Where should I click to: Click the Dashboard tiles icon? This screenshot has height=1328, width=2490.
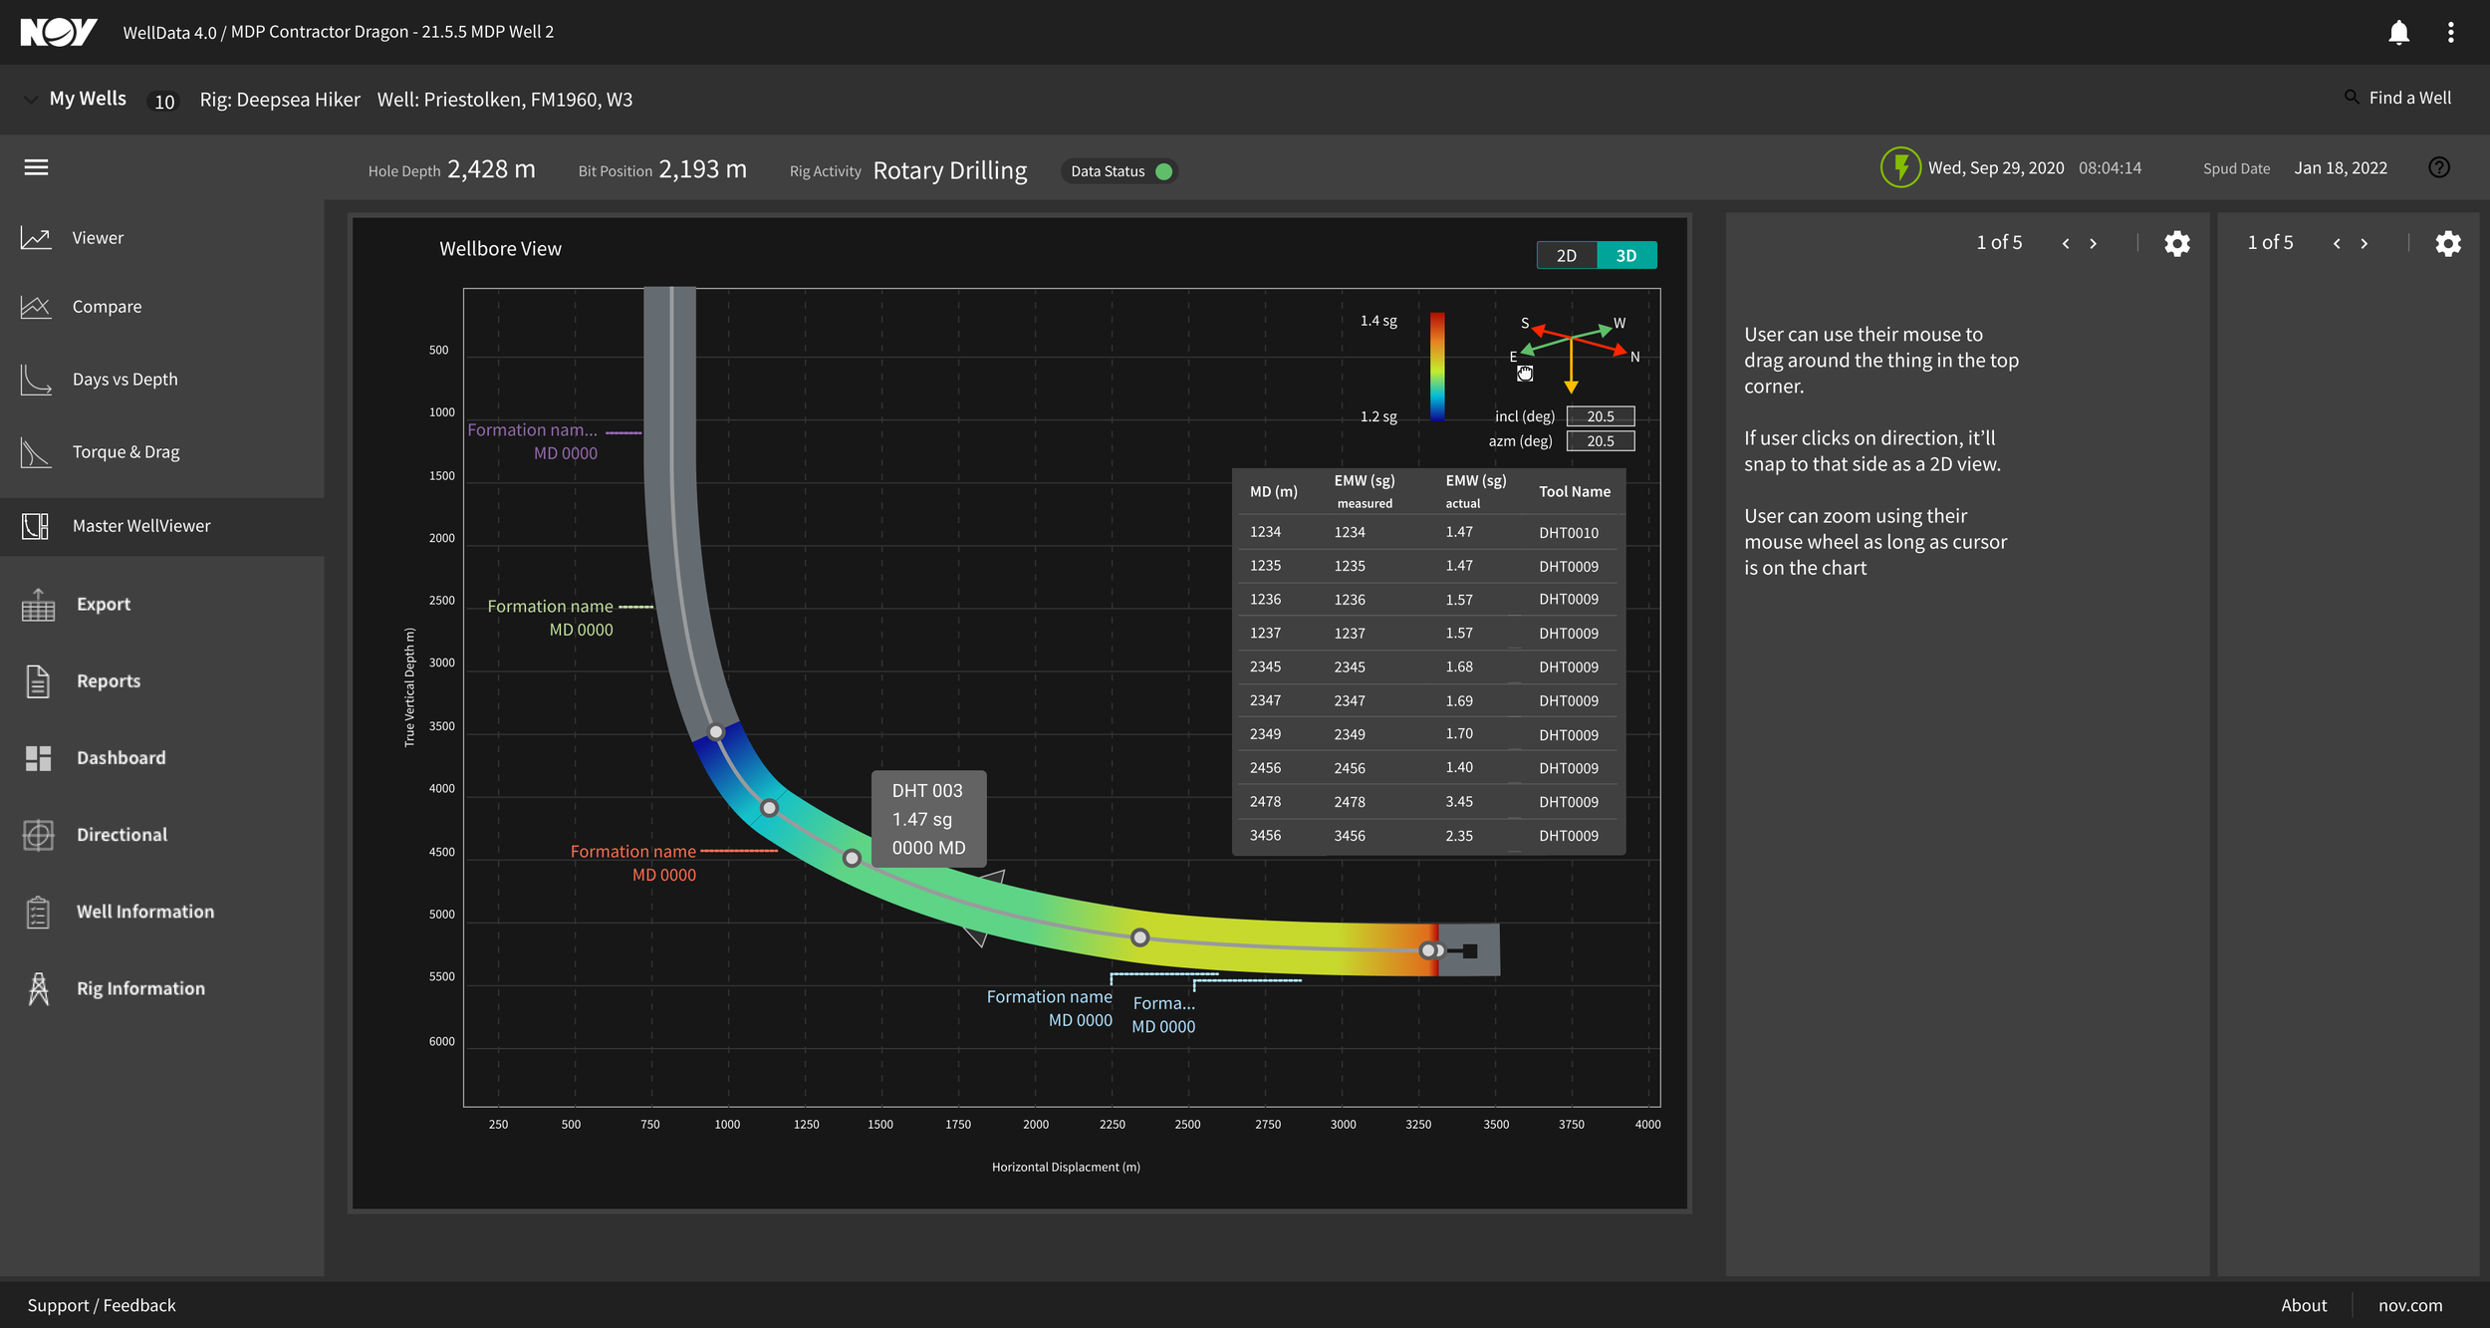point(38,758)
